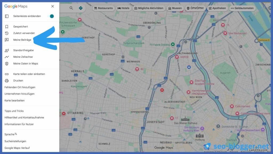Click the Türkenschanzpark label
273x154 pixels.
[134, 43]
